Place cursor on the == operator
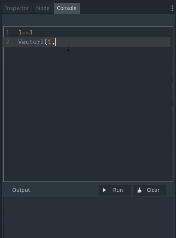 (x=26, y=33)
